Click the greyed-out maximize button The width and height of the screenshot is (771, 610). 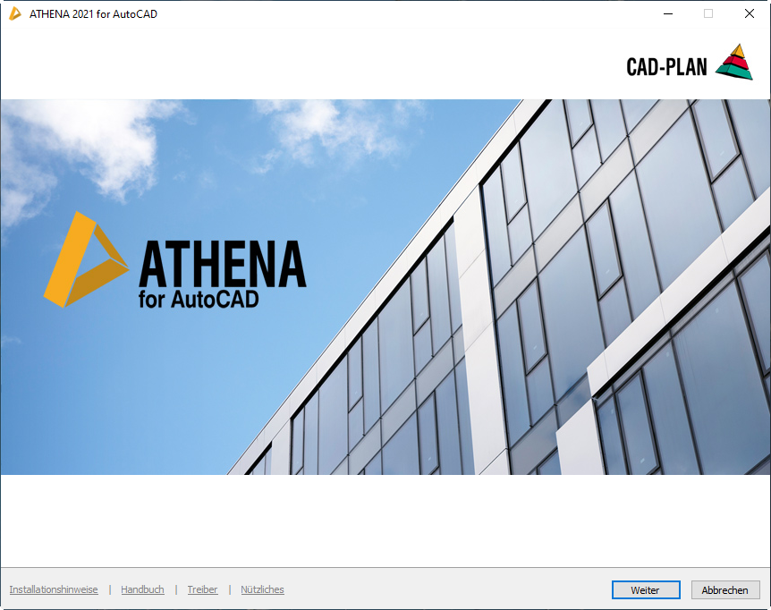(708, 13)
